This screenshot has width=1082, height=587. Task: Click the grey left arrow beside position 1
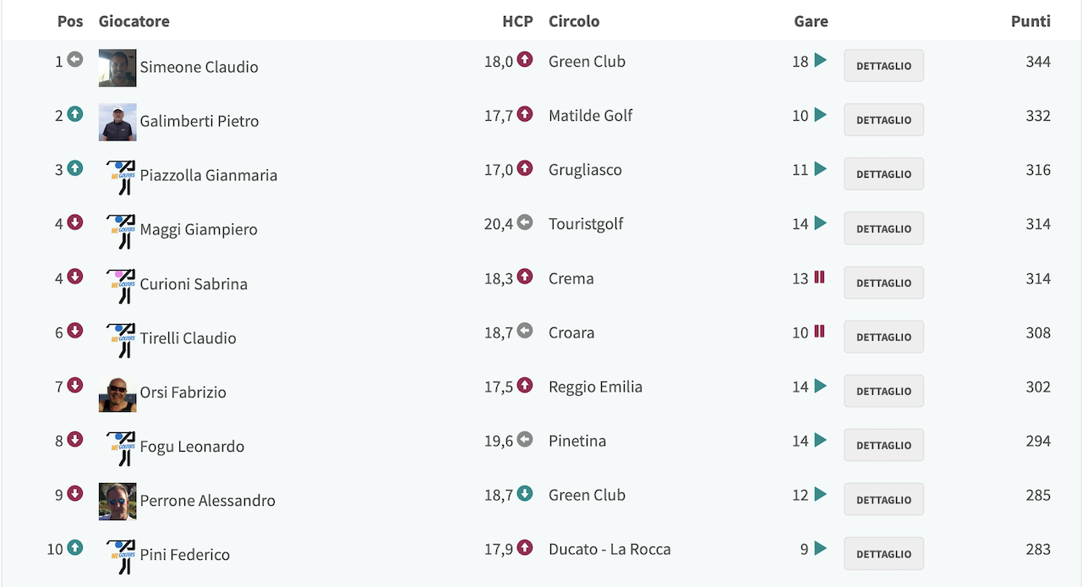click(75, 60)
